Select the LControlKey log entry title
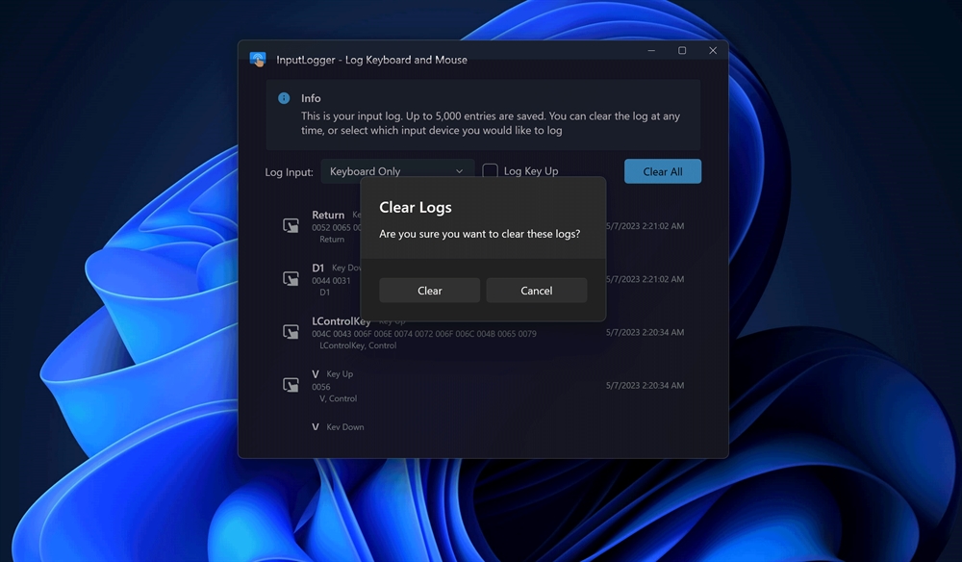This screenshot has height=562, width=962. pyautogui.click(x=342, y=320)
